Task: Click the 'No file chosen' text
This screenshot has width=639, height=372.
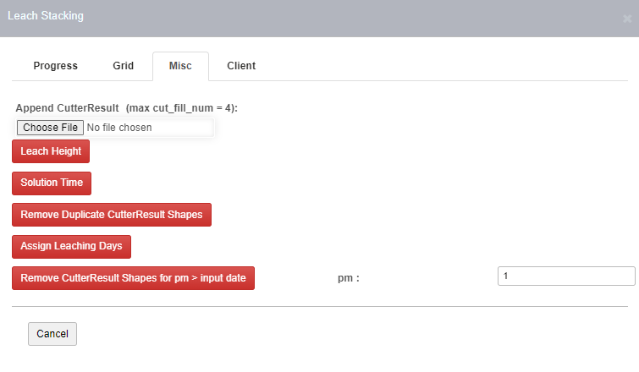Action: tap(120, 128)
